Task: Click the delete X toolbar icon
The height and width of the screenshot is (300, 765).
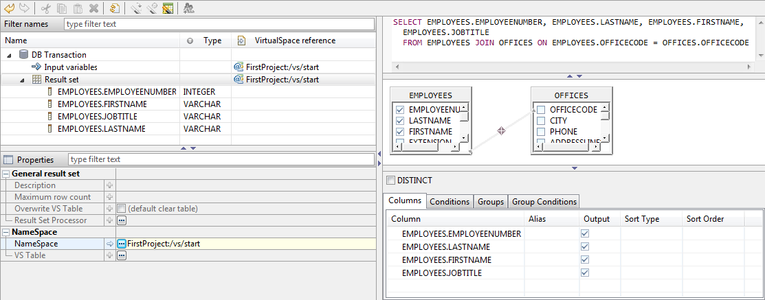Action: point(93,8)
